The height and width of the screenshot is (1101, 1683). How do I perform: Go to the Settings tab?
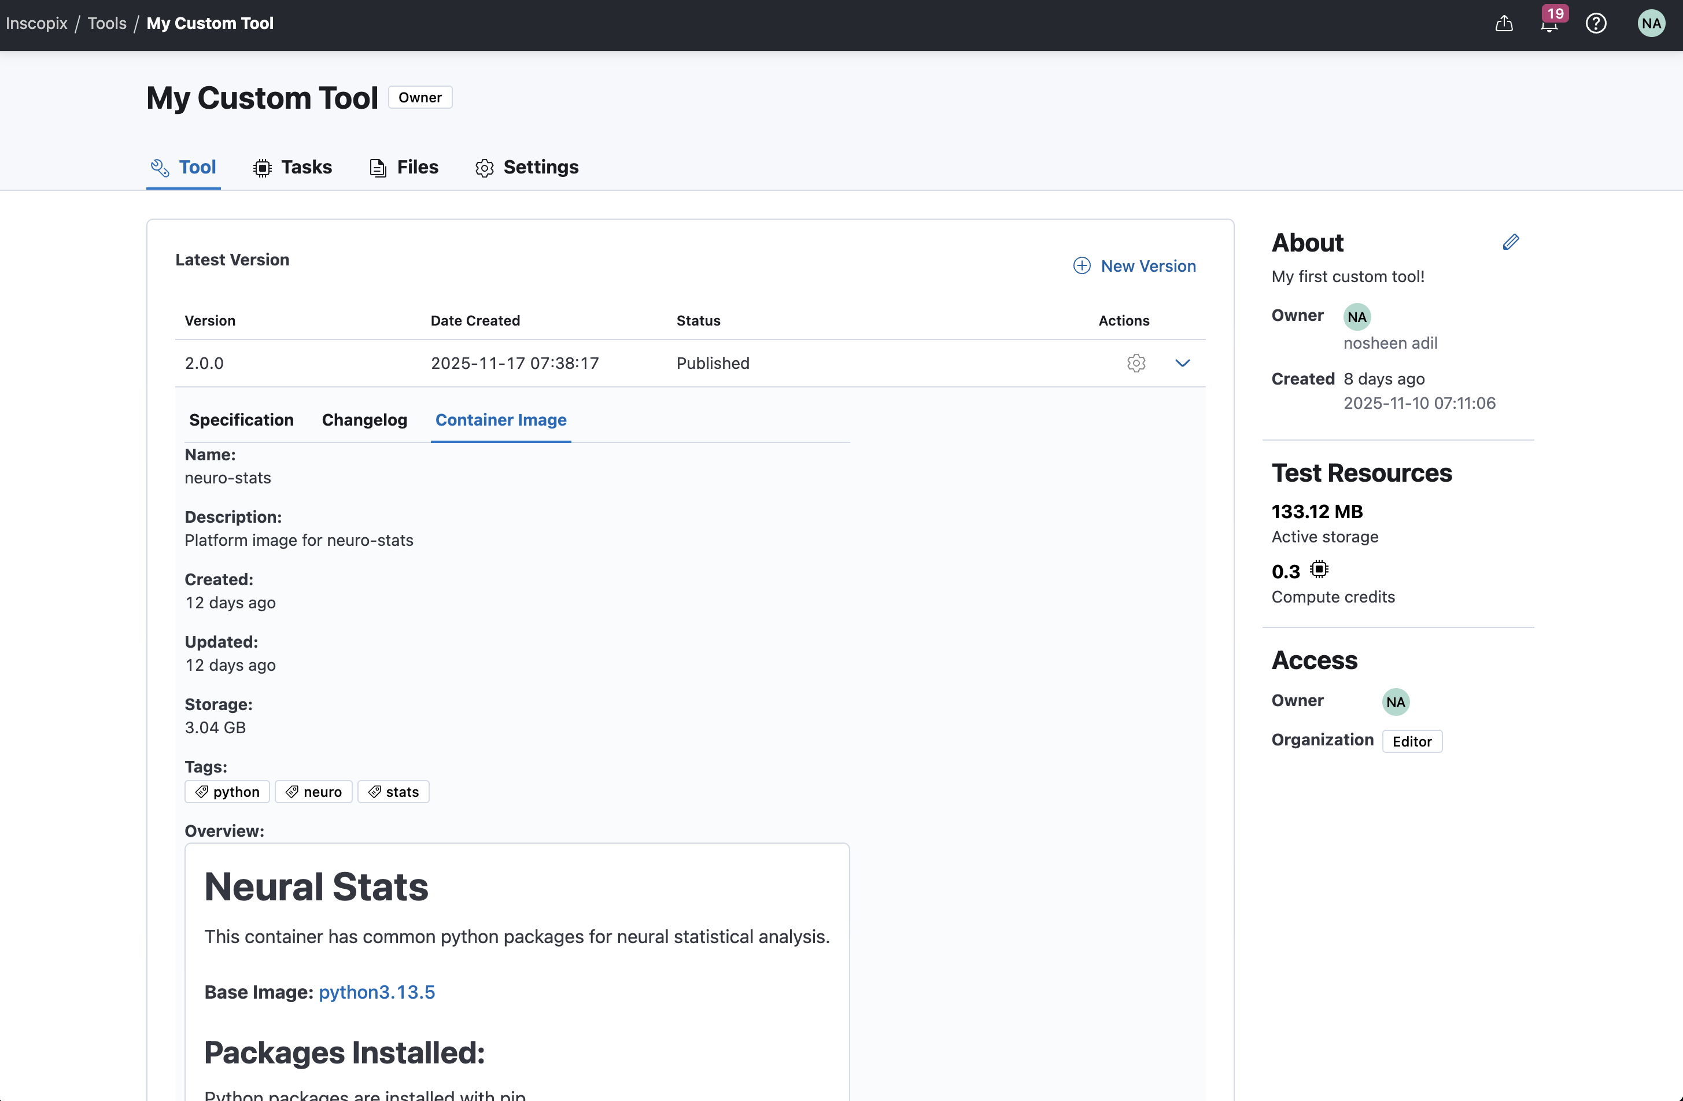527,168
